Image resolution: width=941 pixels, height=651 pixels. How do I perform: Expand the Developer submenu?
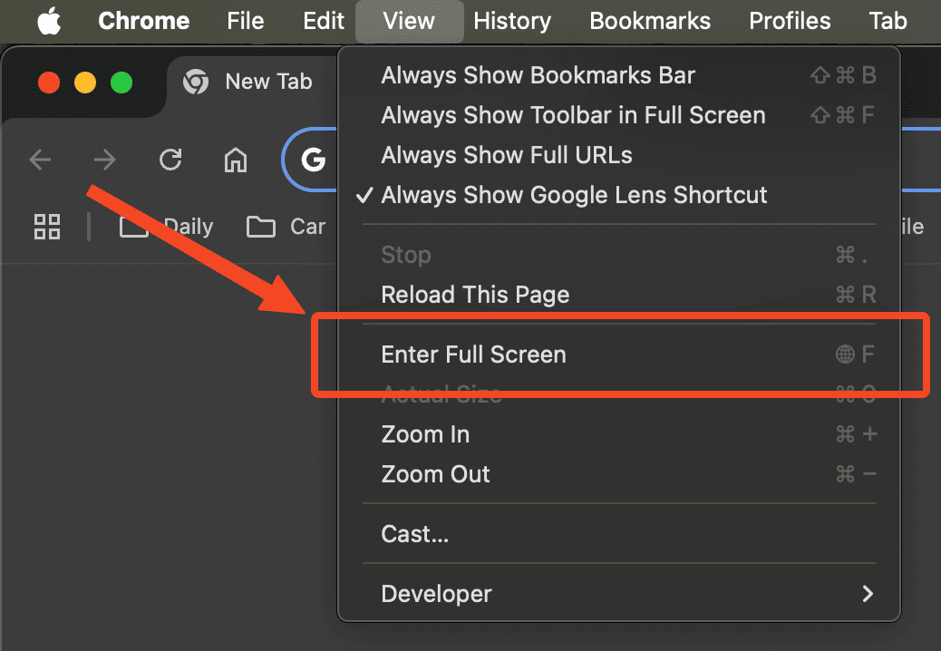pyautogui.click(x=619, y=594)
